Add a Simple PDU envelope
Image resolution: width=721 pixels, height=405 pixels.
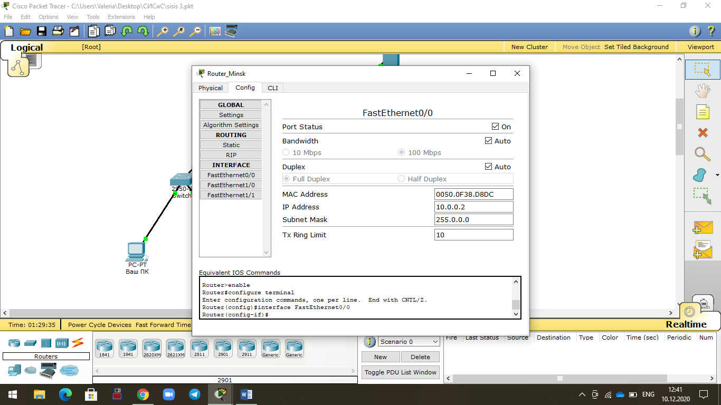(x=703, y=227)
